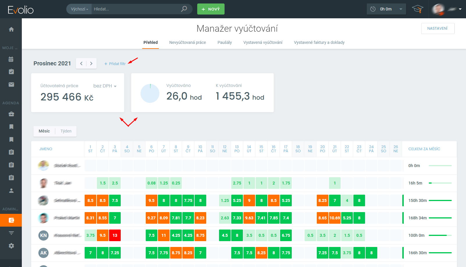Open the settings gear in sidebar
Viewport: 466px width, 267px height.
11,246
